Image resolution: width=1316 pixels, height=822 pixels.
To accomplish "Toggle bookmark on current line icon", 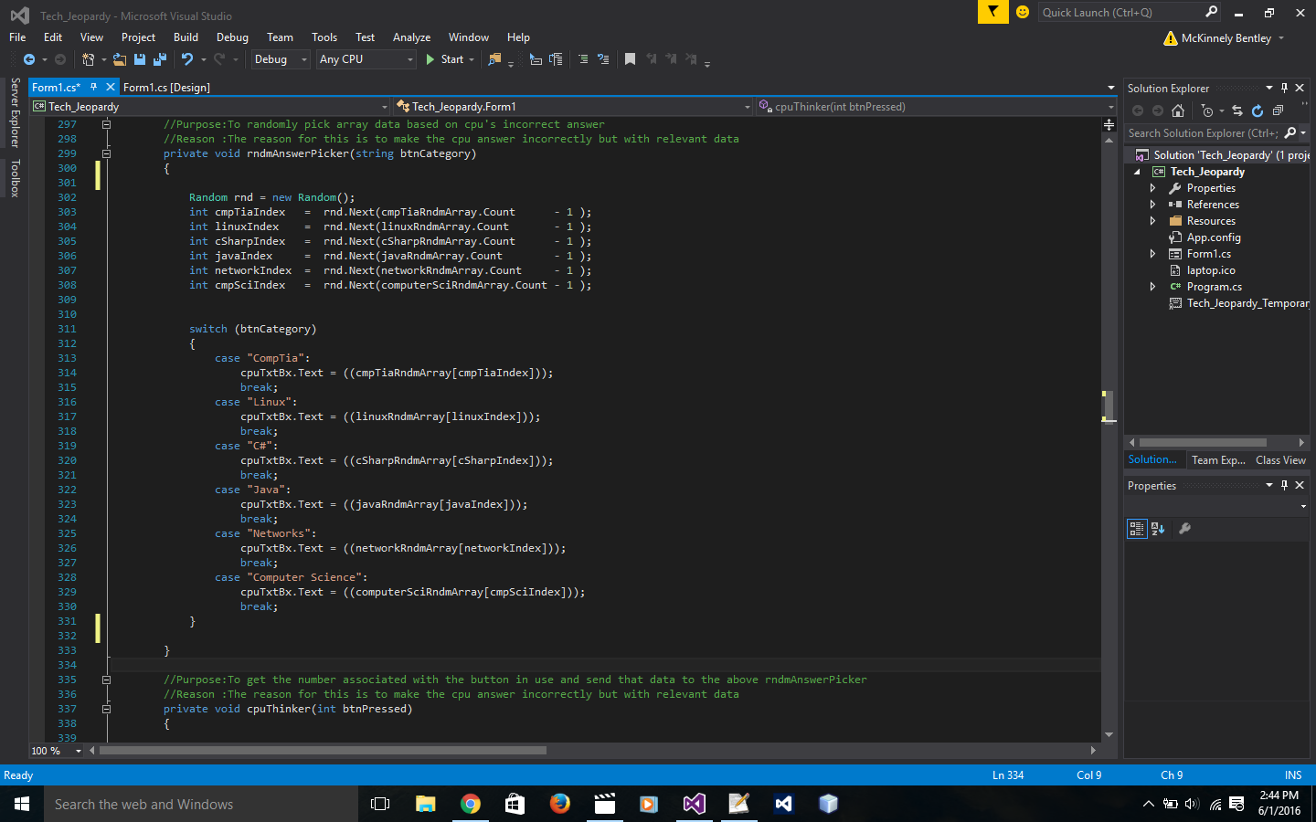I will (x=630, y=59).
